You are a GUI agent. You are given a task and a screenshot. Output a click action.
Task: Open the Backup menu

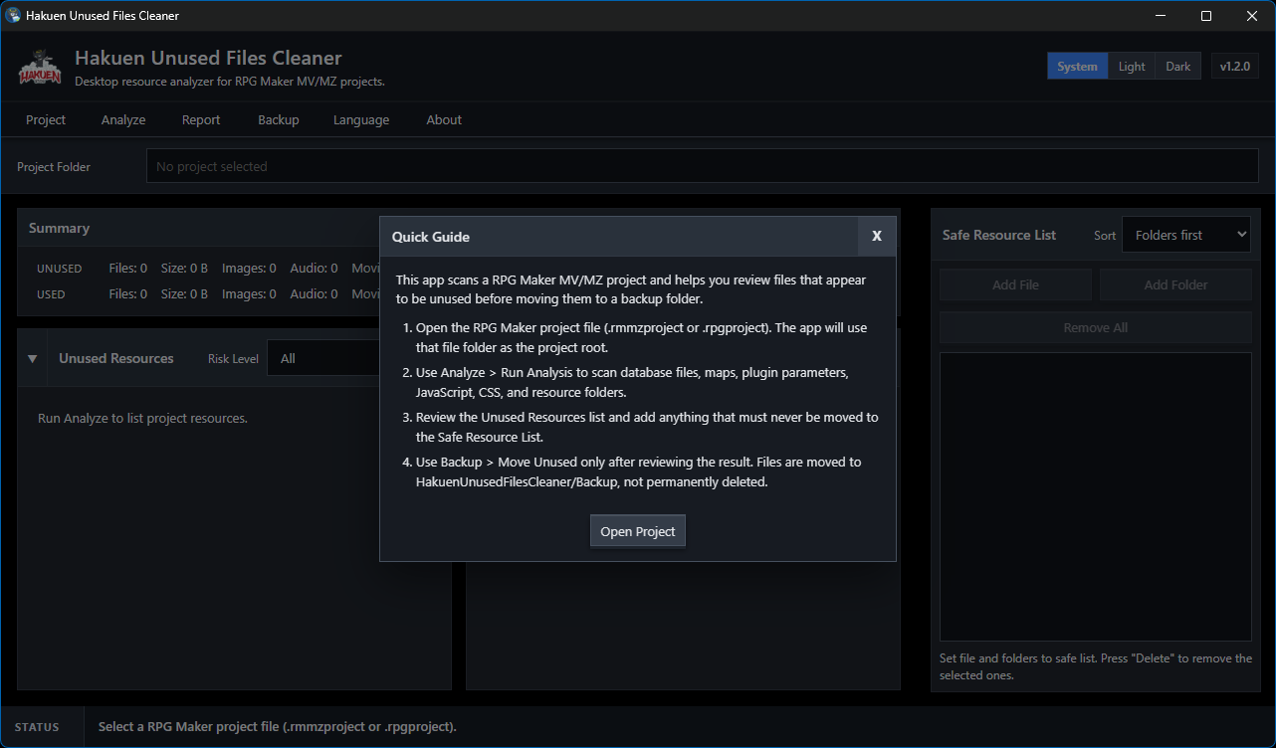(279, 119)
